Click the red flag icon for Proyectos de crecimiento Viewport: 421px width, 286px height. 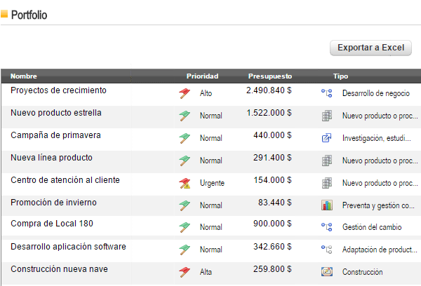[x=185, y=93]
